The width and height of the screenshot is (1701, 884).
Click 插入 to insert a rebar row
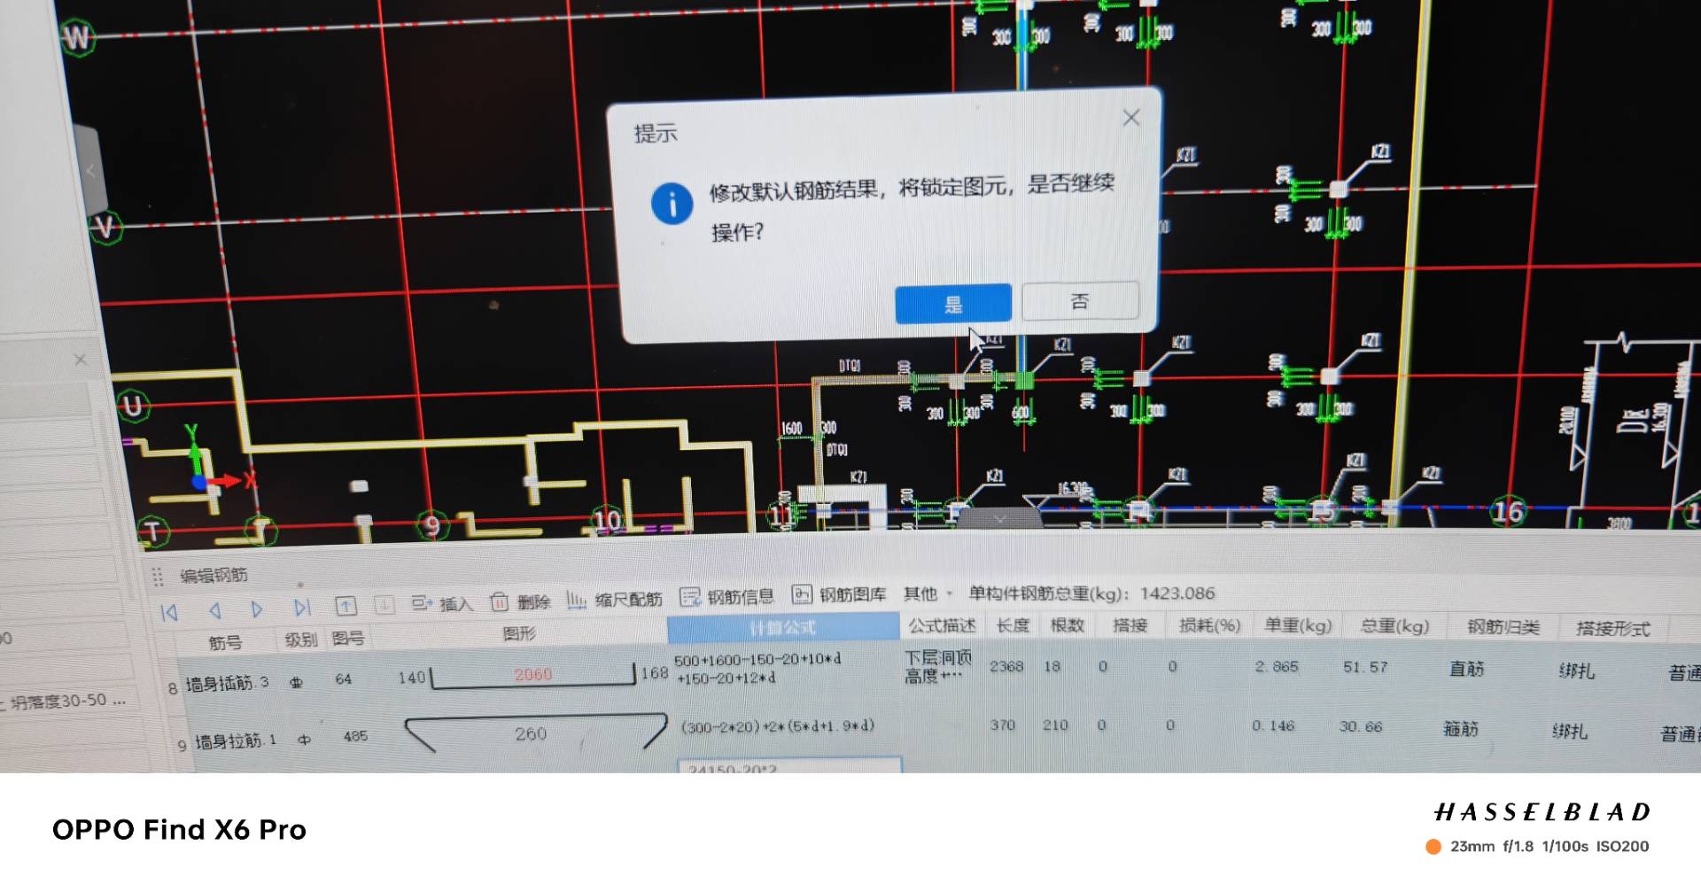[442, 604]
